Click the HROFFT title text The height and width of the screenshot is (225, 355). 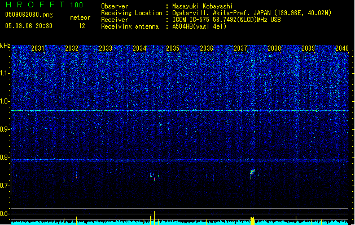[35, 4]
